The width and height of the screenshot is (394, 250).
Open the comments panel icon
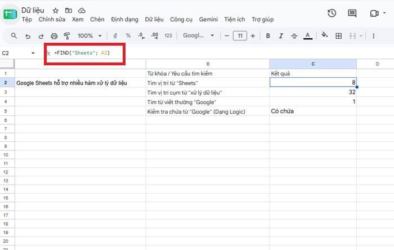(x=352, y=13)
